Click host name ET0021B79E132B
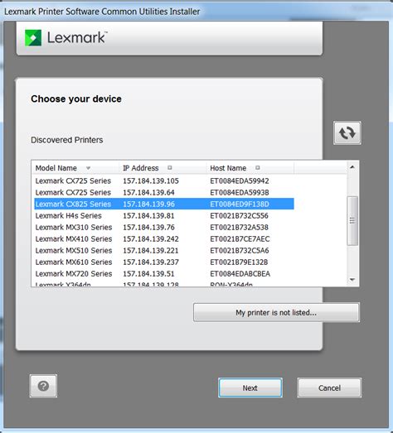393x433 pixels. click(x=239, y=262)
